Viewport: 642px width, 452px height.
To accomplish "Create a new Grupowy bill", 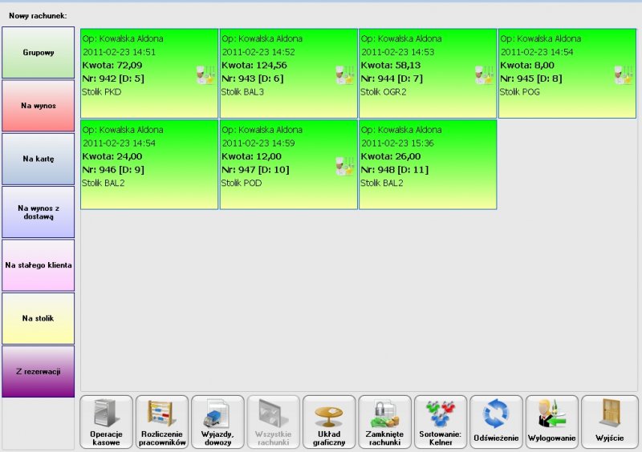I will (x=38, y=52).
